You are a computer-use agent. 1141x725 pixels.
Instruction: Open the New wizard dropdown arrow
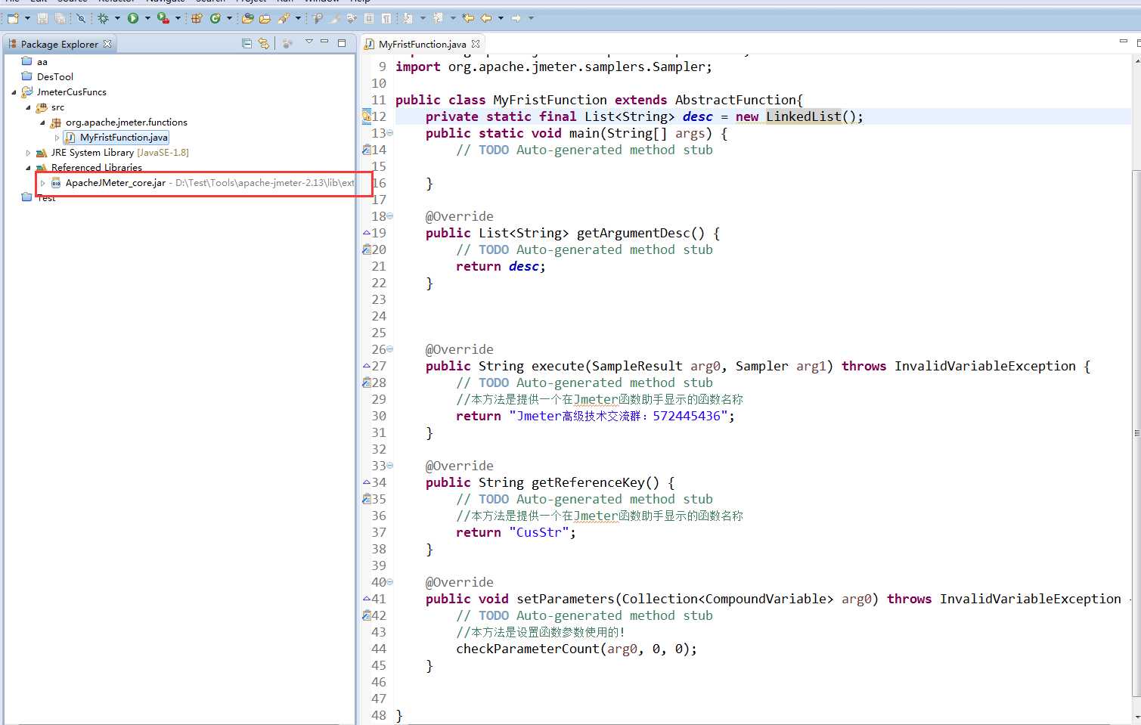click(x=27, y=18)
